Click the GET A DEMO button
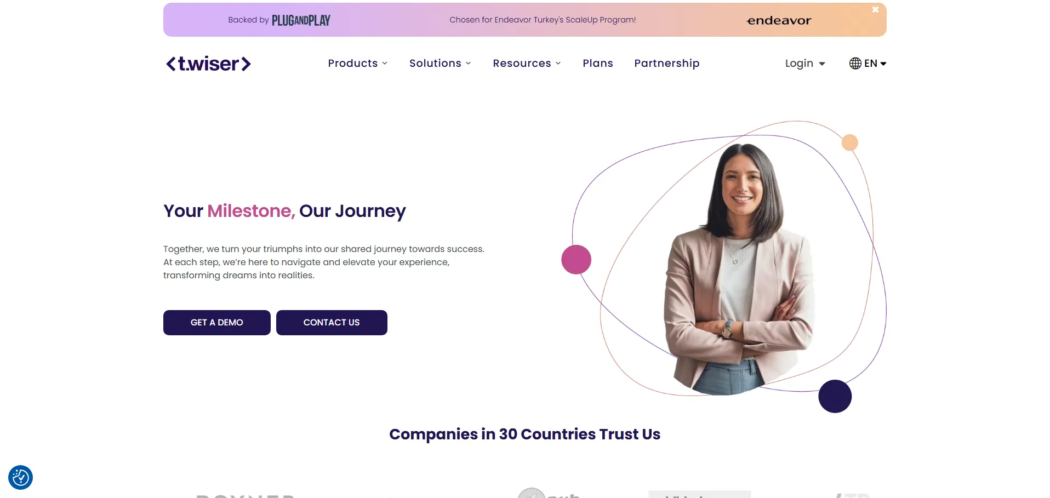The height and width of the screenshot is (498, 1050). (217, 323)
